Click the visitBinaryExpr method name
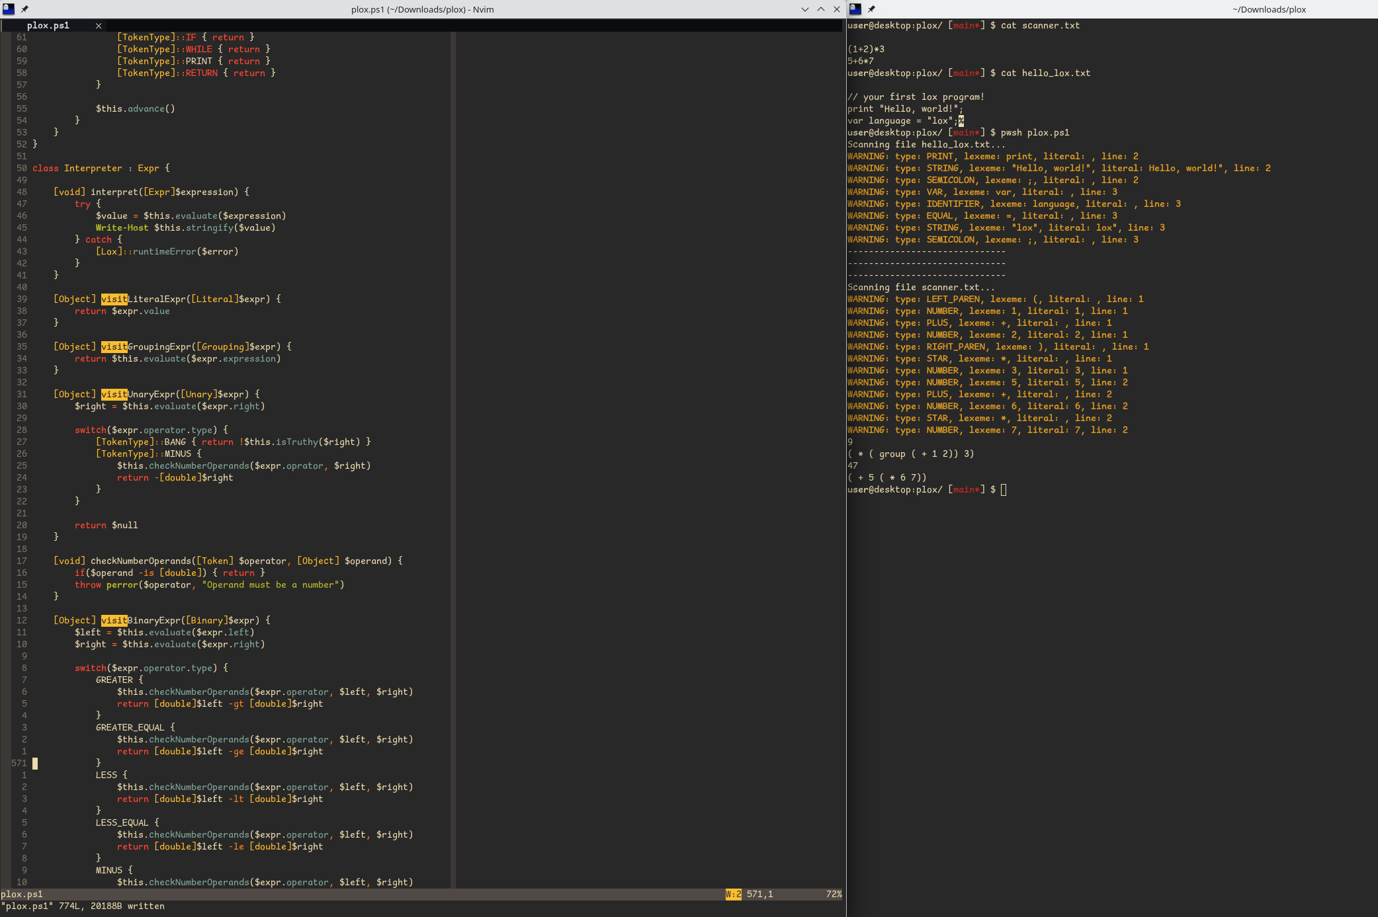Viewport: 1378px width, 917px height. click(141, 621)
